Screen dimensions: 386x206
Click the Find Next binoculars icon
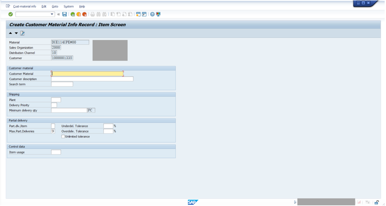point(104,14)
